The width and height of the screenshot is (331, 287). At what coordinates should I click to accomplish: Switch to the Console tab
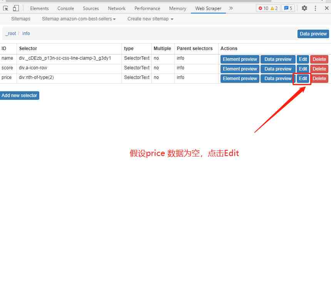pyautogui.click(x=66, y=8)
